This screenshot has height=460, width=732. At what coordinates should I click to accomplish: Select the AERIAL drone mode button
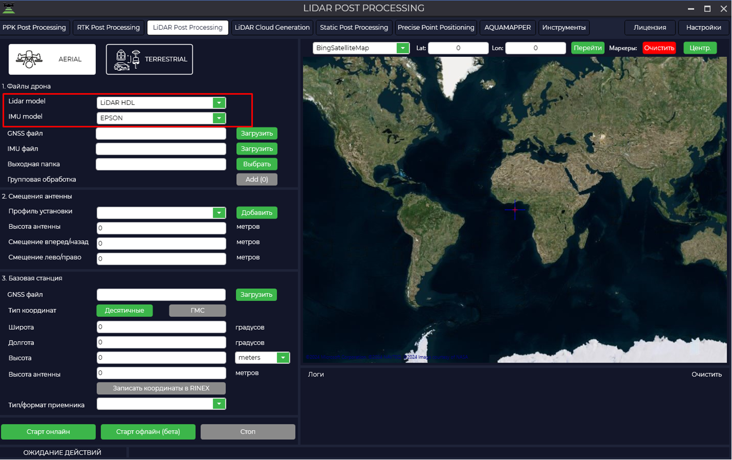click(52, 59)
